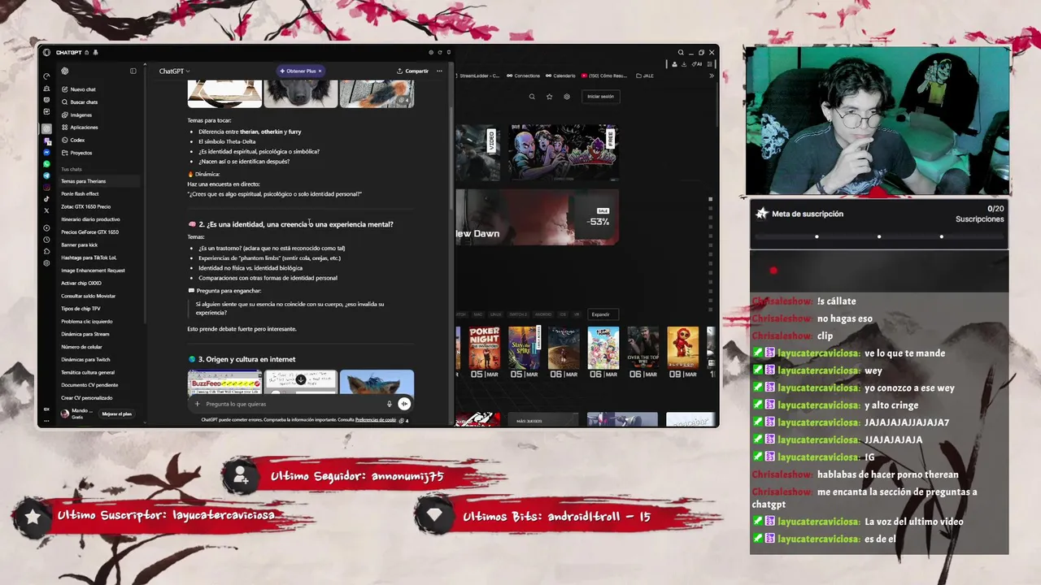Viewport: 1041px width, 585px height.
Task: Open the WhatsApp icon in browser sidebar
Action: (x=46, y=164)
